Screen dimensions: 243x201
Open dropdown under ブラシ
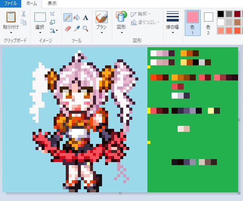[102, 33]
